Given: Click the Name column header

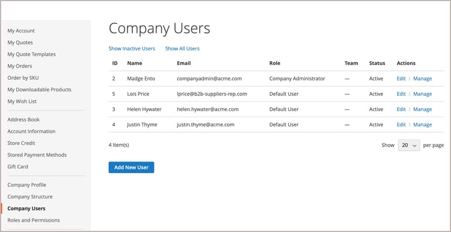Looking at the screenshot, I should tap(135, 63).
